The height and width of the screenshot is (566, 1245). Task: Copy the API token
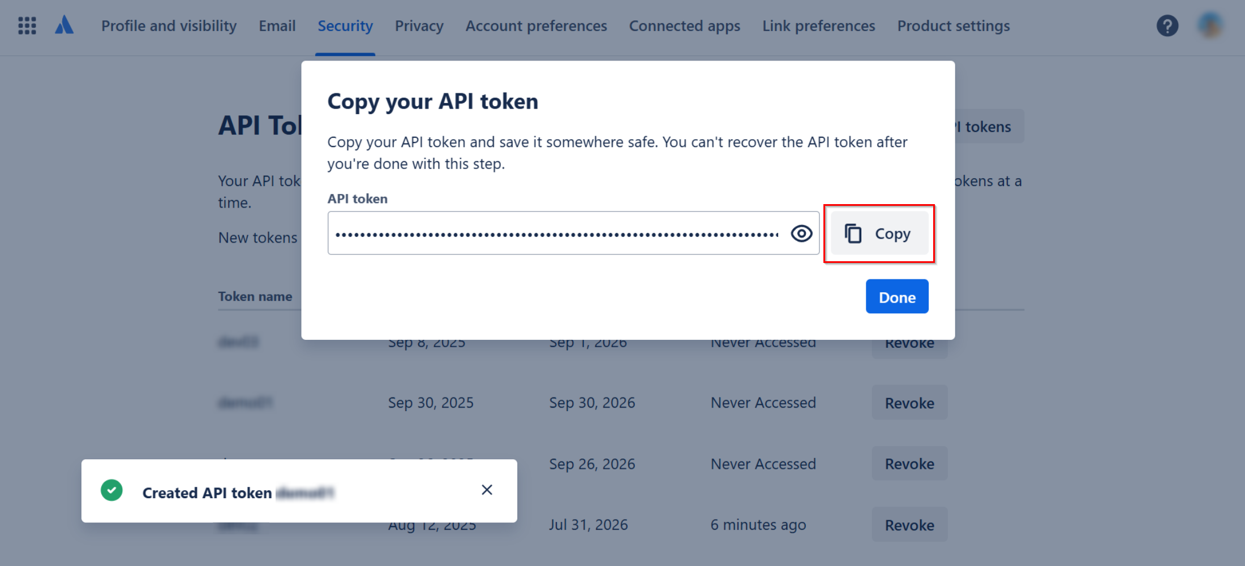[x=879, y=233]
